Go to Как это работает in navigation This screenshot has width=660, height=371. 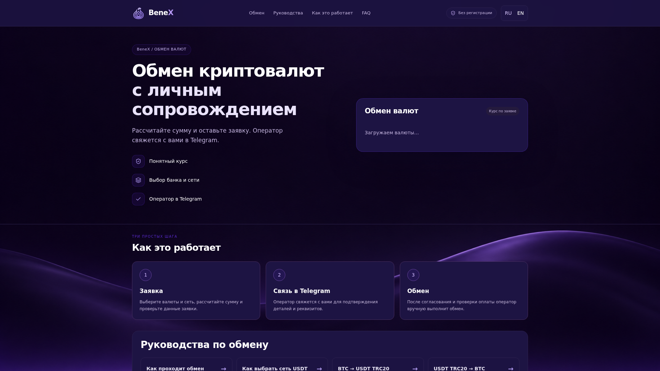tap(332, 13)
